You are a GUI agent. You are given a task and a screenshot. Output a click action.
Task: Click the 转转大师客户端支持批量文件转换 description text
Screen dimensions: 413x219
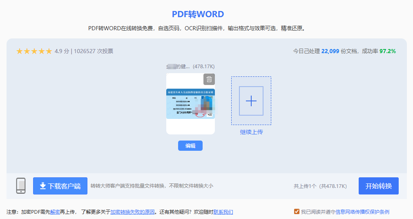[x=152, y=186]
